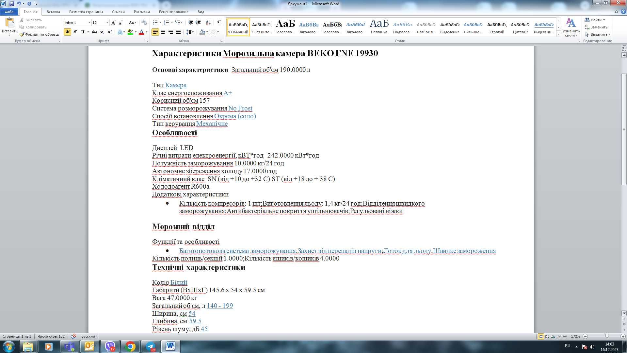This screenshot has height=353, width=627.
Task: Click the zoom out minus button
Action: point(585,336)
